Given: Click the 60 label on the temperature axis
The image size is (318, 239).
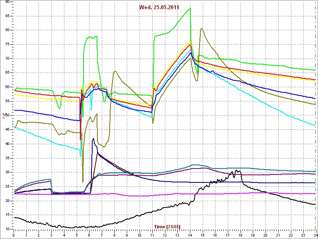Looking at the screenshot, I should coord(7,87).
